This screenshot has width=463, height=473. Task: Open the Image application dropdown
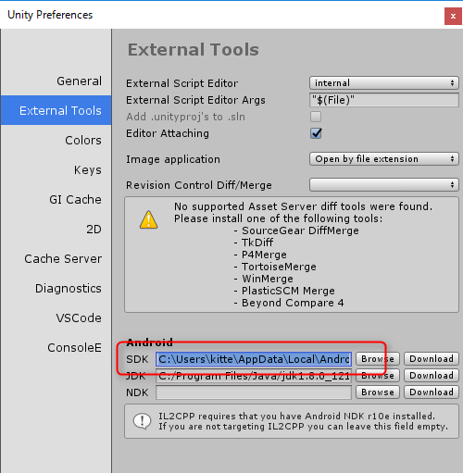point(384,159)
